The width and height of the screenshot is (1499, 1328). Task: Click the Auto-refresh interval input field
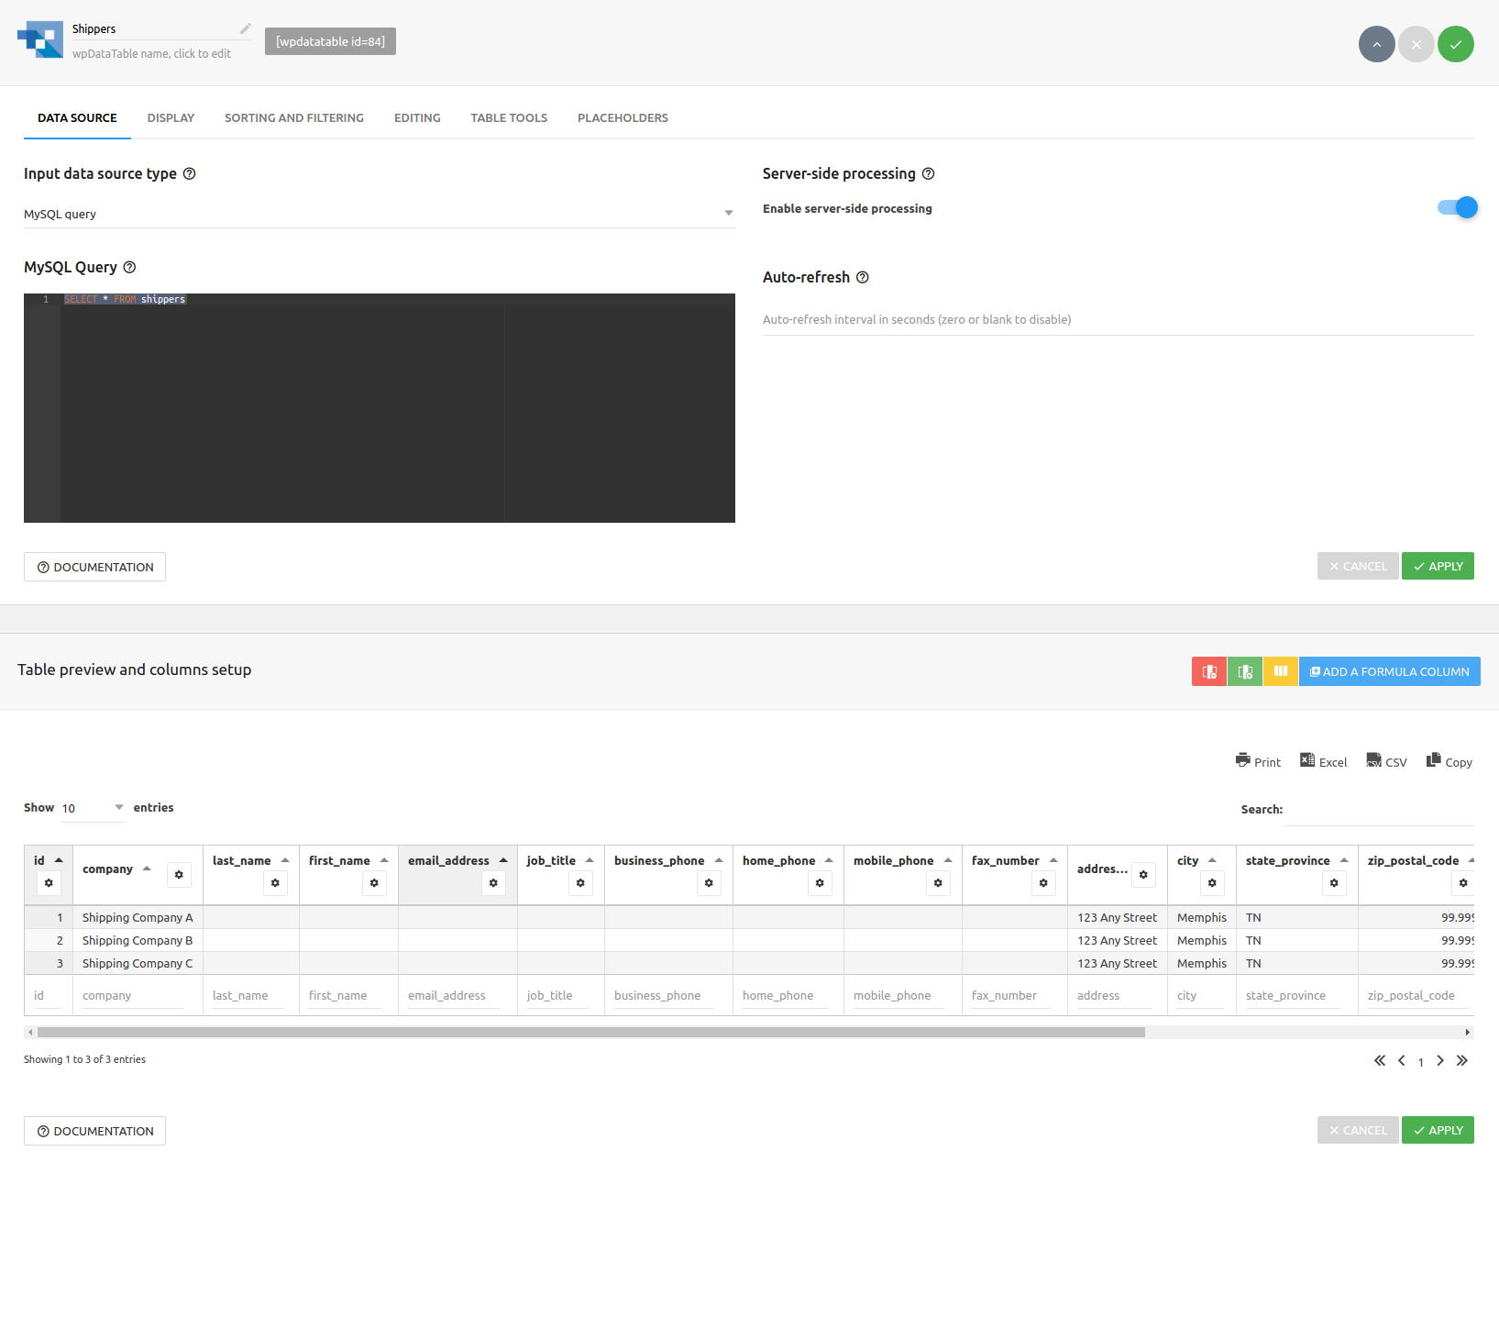pyautogui.click(x=1119, y=319)
